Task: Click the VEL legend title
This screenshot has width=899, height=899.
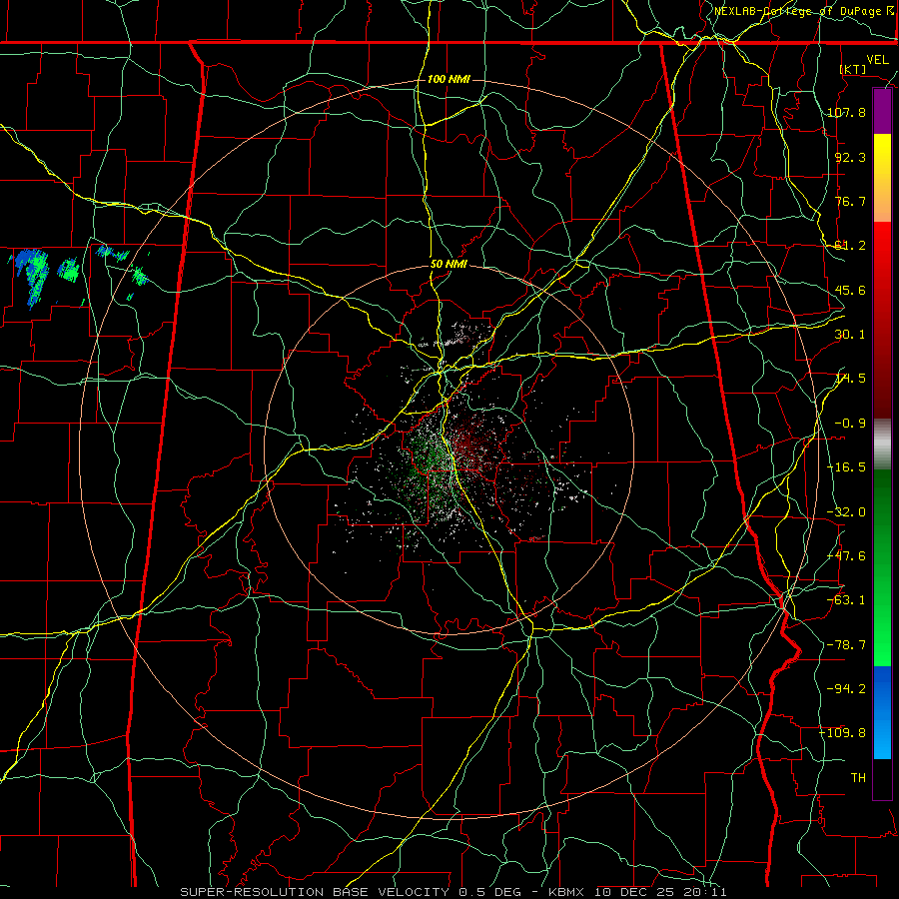Action: coord(878,60)
